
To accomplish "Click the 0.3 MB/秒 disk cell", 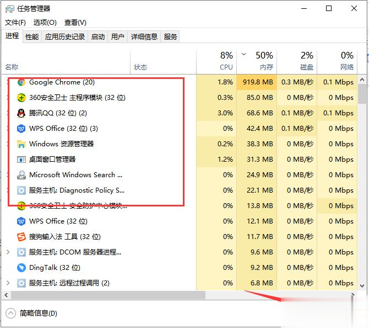I will (x=297, y=82).
